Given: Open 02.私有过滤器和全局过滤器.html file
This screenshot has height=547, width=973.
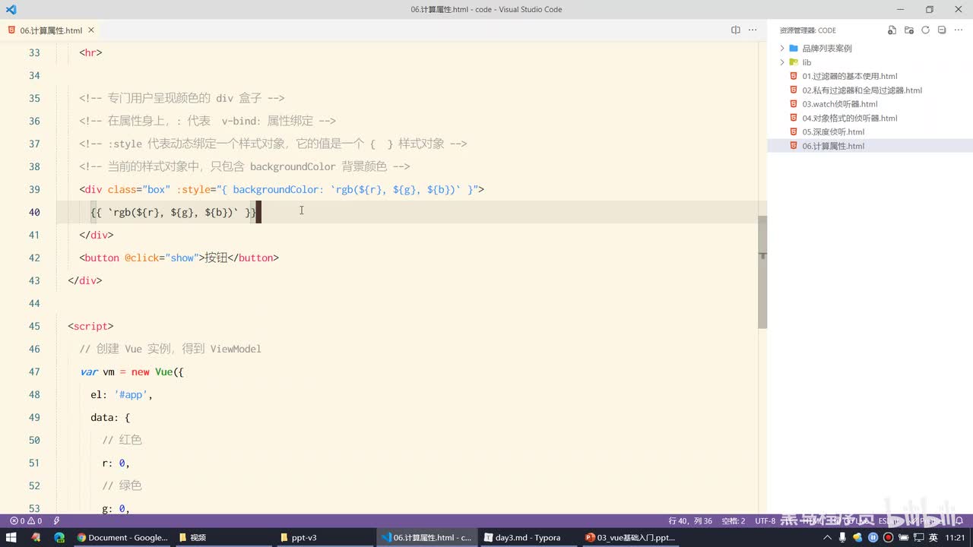Looking at the screenshot, I should click(862, 90).
